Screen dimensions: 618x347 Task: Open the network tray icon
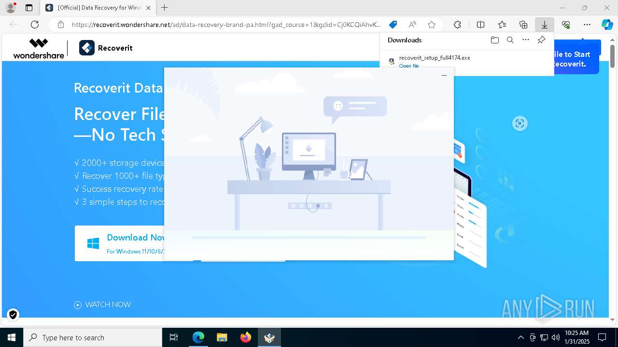(x=544, y=337)
